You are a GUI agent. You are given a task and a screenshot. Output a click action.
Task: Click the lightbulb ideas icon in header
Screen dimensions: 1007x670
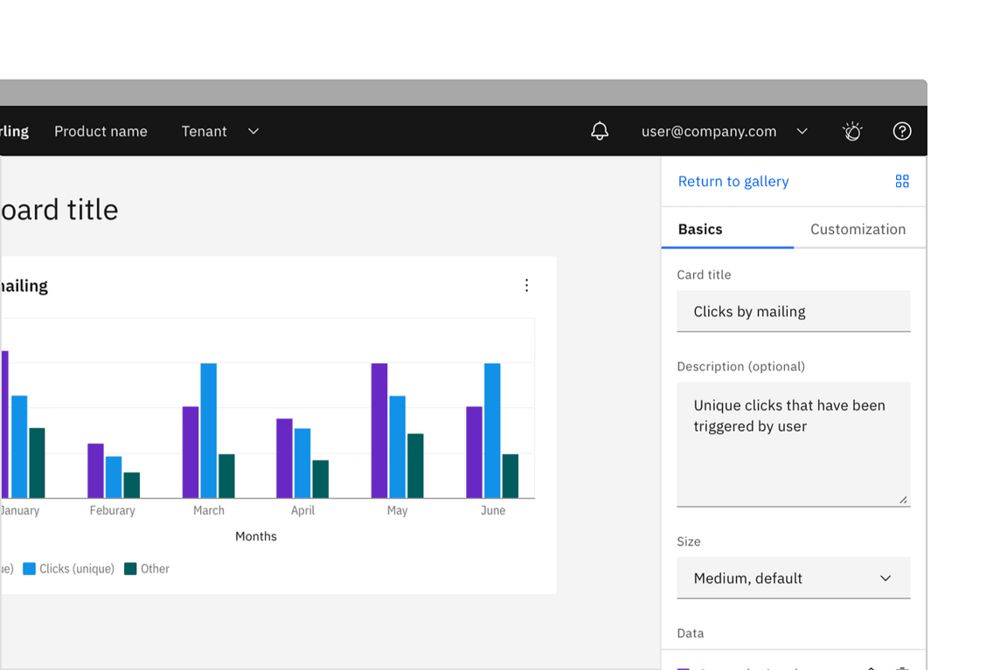852,131
